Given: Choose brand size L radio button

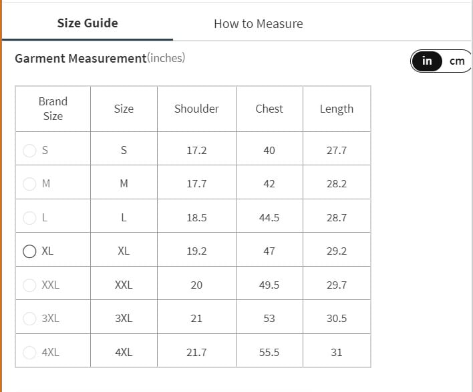Looking at the screenshot, I should coord(30,217).
